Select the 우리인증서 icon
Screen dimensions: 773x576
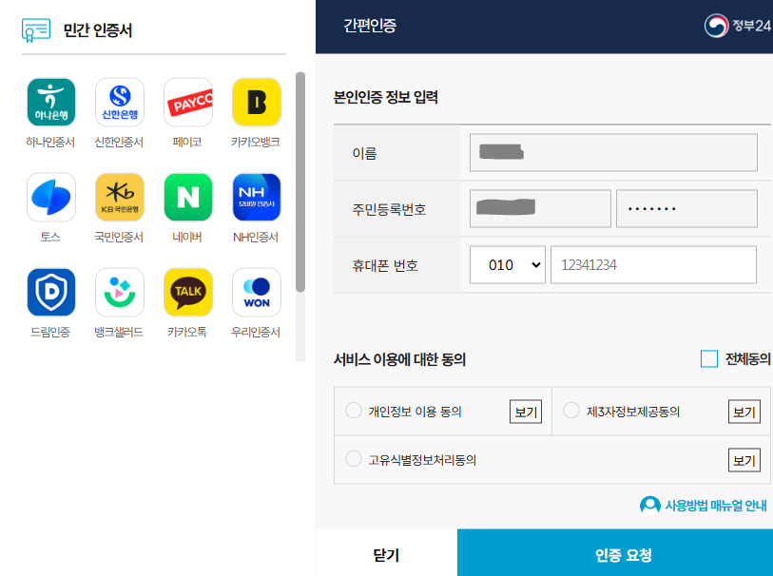[256, 292]
